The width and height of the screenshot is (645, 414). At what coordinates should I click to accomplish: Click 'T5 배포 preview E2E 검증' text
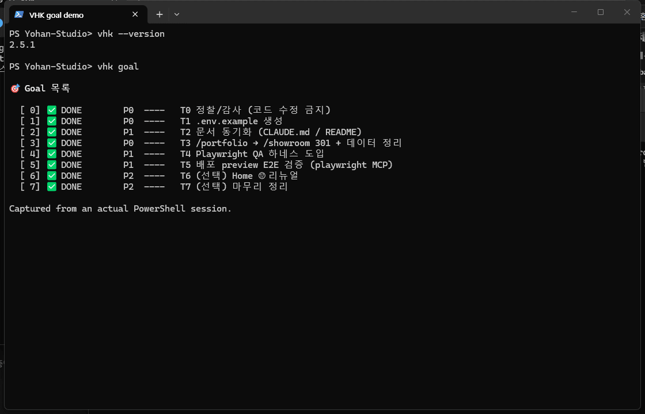[242, 164]
